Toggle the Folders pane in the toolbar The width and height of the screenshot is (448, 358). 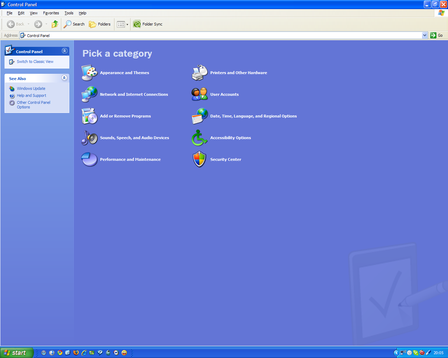100,24
